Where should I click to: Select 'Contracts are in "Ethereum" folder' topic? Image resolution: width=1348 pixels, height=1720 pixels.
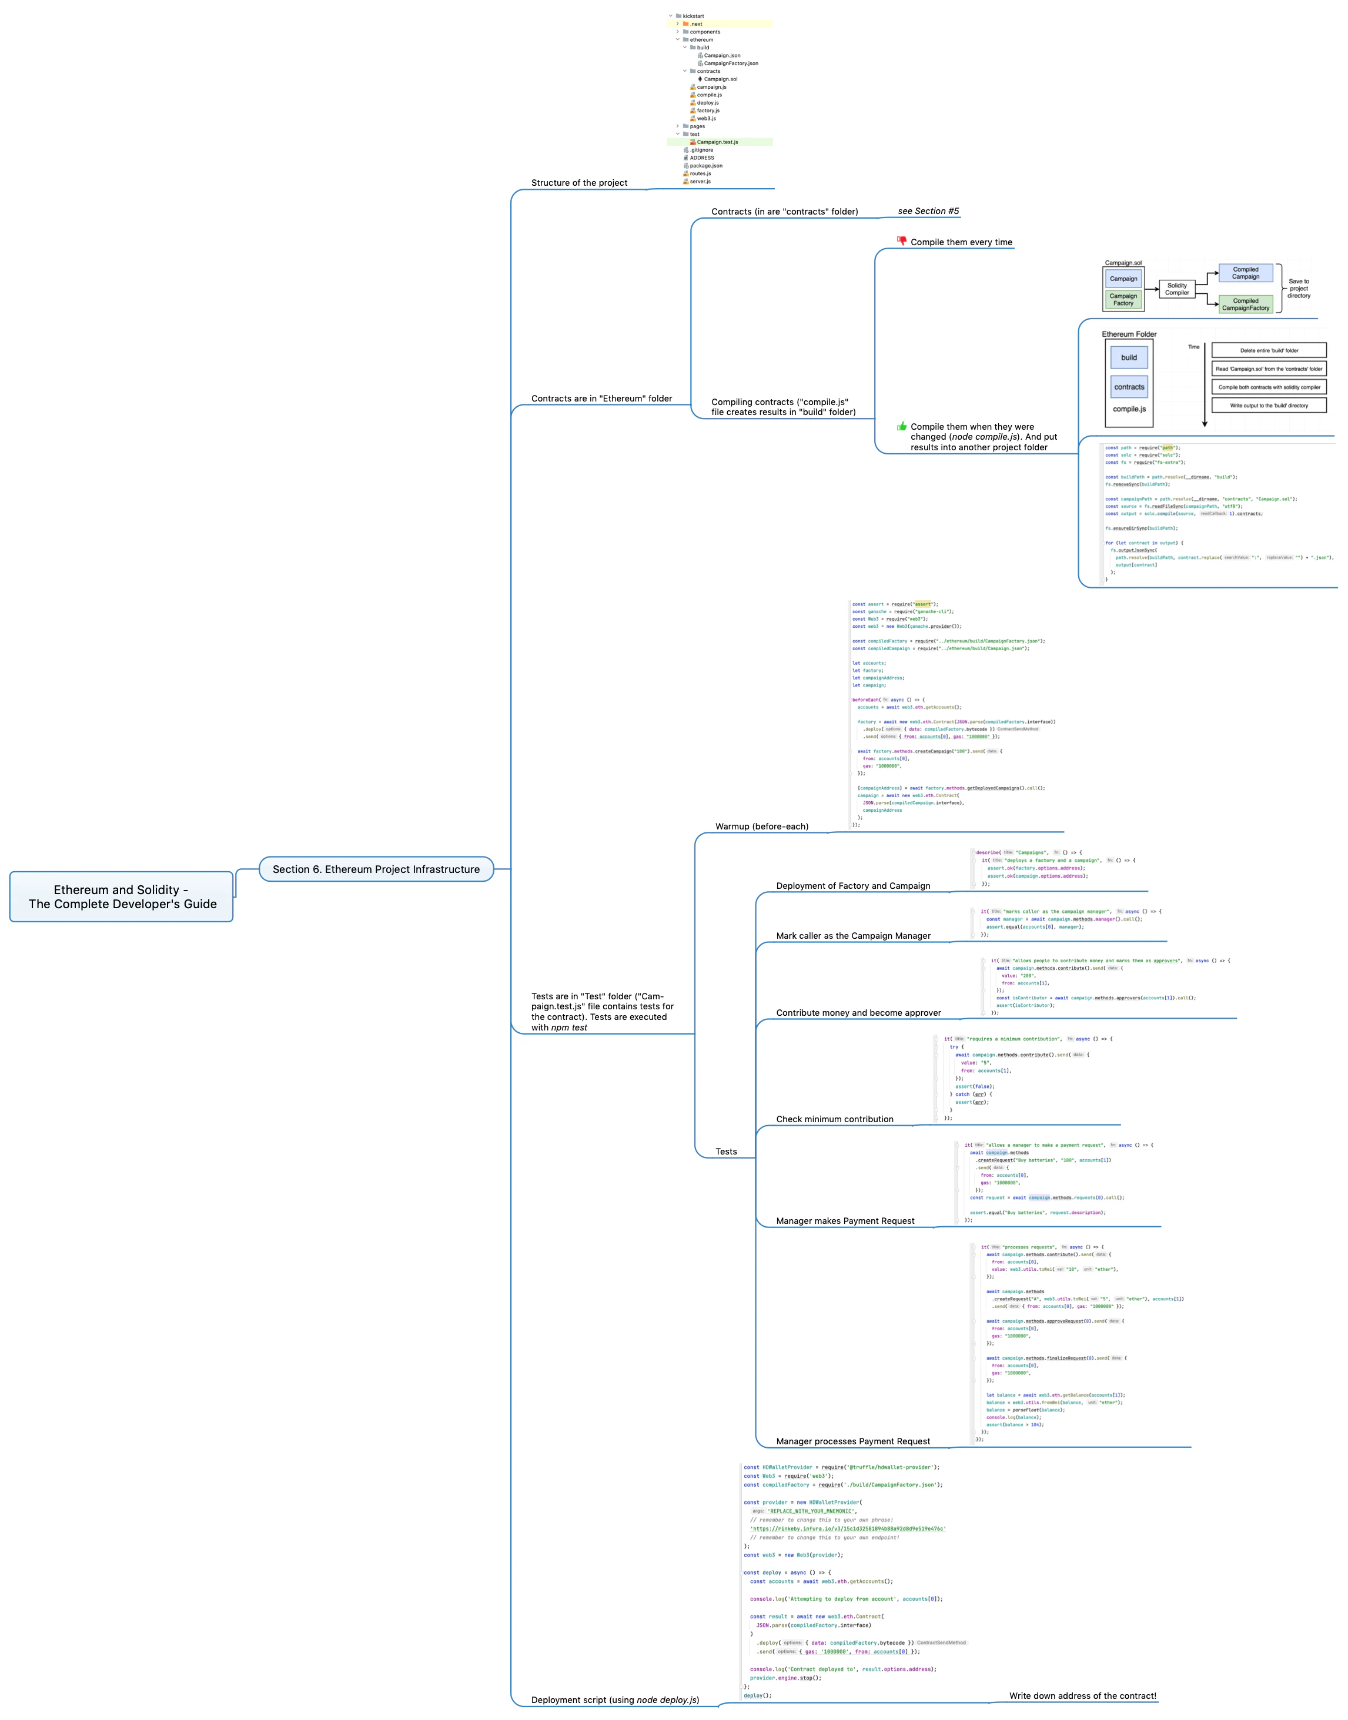click(601, 399)
